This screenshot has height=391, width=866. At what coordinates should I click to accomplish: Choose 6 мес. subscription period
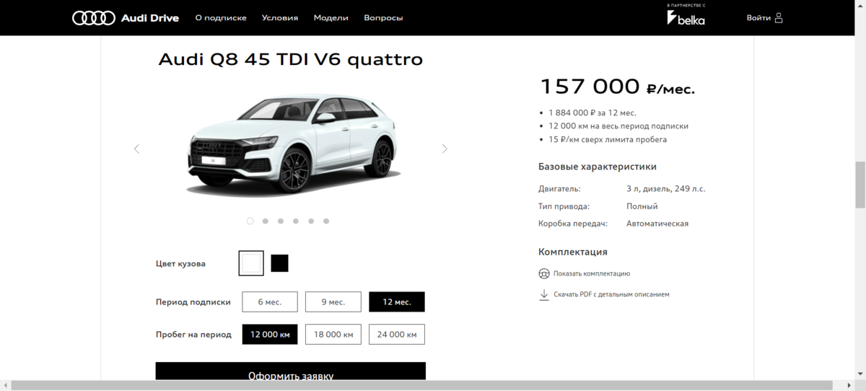tap(270, 302)
